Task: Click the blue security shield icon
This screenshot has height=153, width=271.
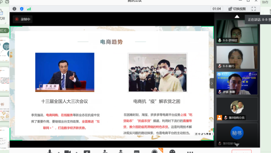Action: point(22,9)
